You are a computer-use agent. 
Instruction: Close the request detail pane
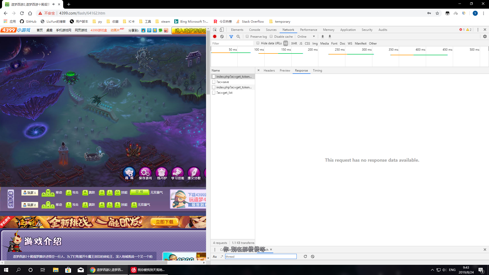259,70
